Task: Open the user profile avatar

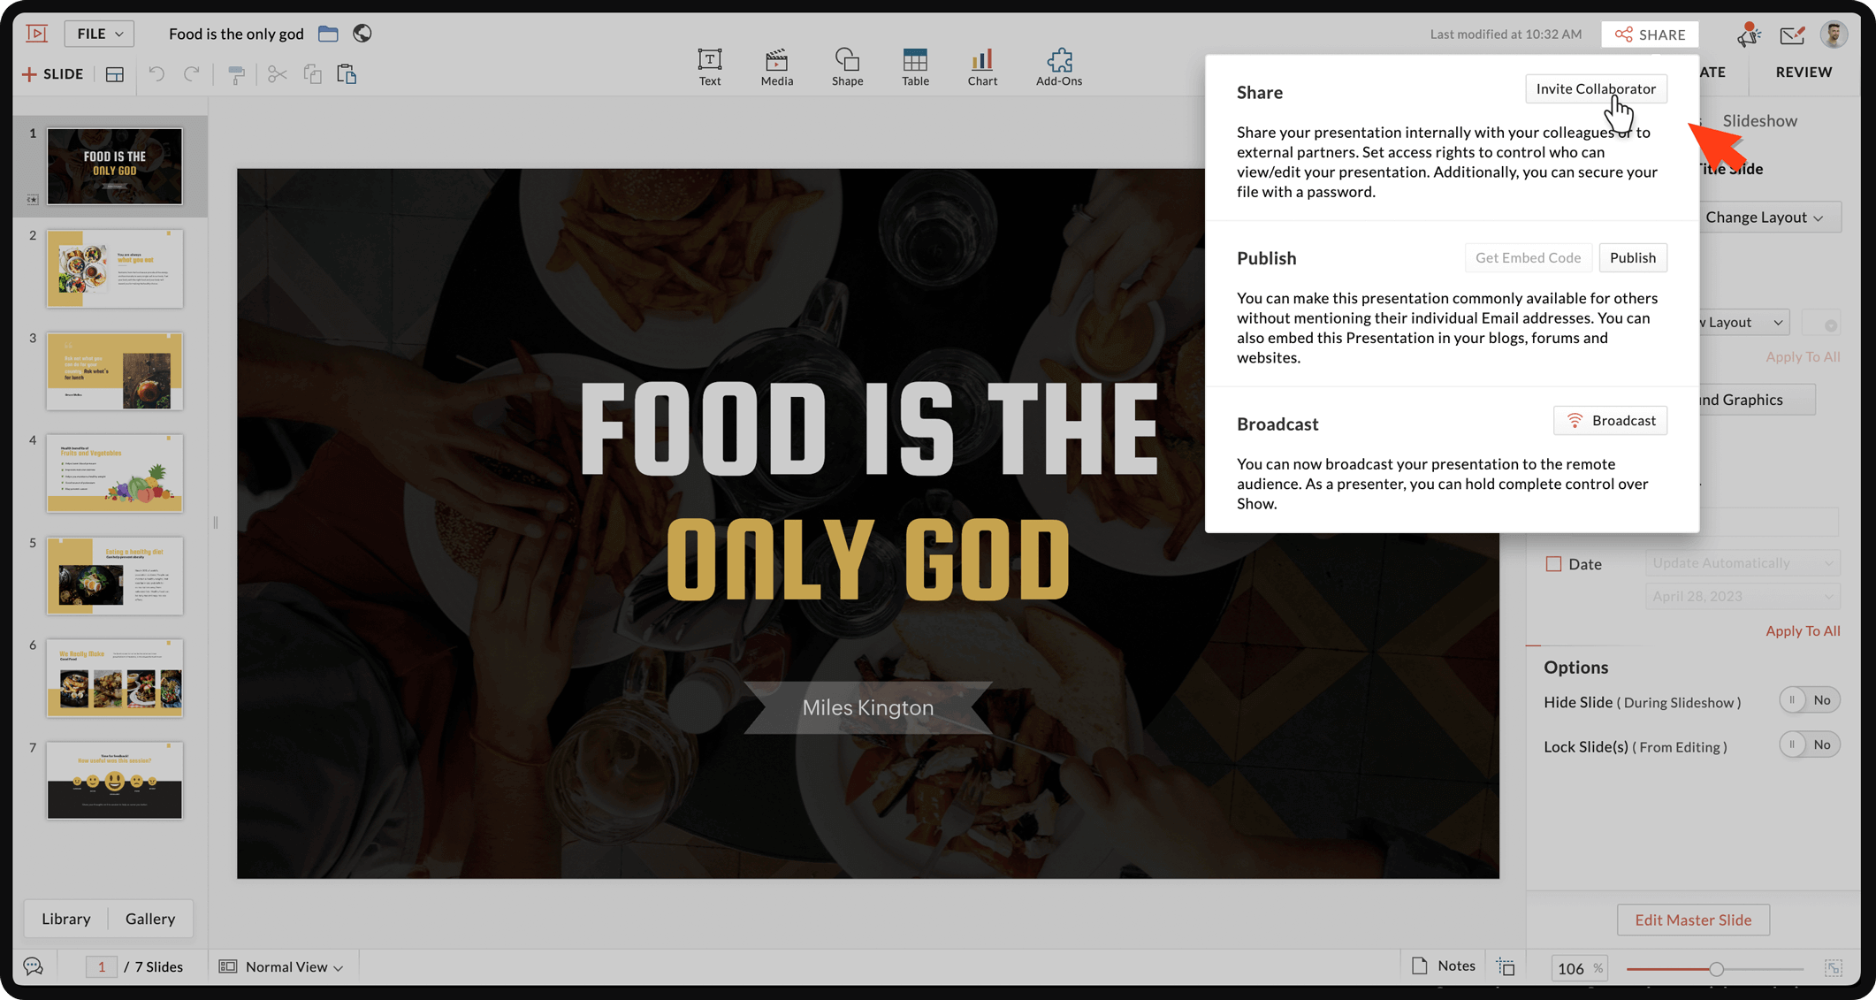Action: pos(1834,34)
